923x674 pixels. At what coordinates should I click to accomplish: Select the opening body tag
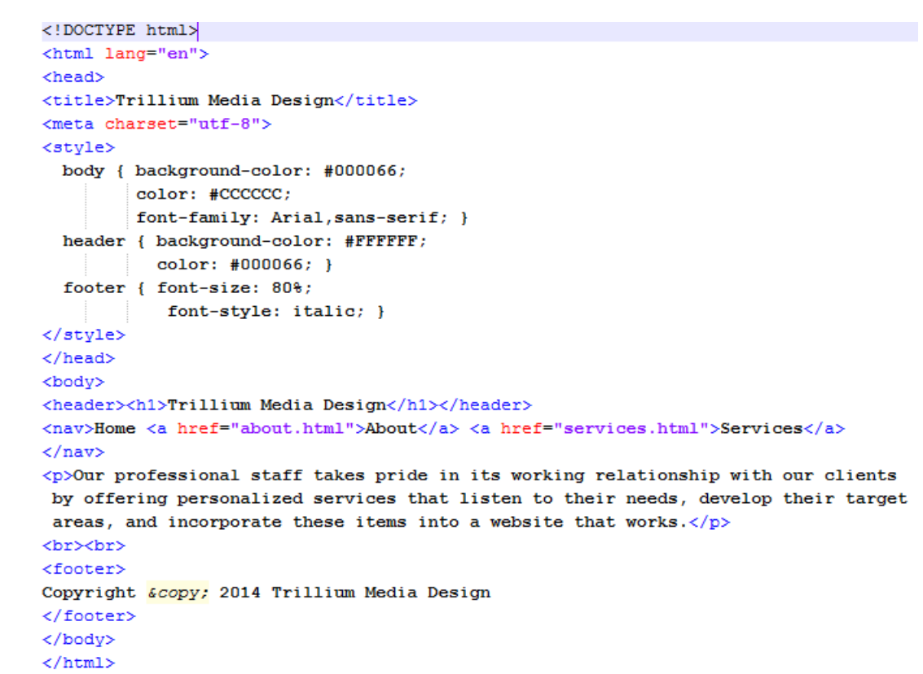(x=73, y=383)
